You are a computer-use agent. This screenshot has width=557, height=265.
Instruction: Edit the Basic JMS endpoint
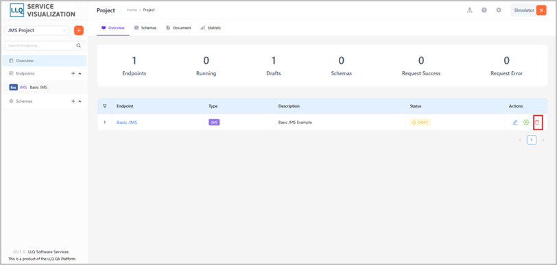click(x=515, y=123)
